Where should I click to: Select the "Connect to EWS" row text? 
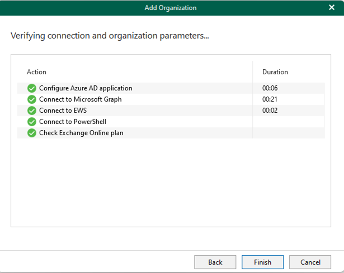click(63, 111)
